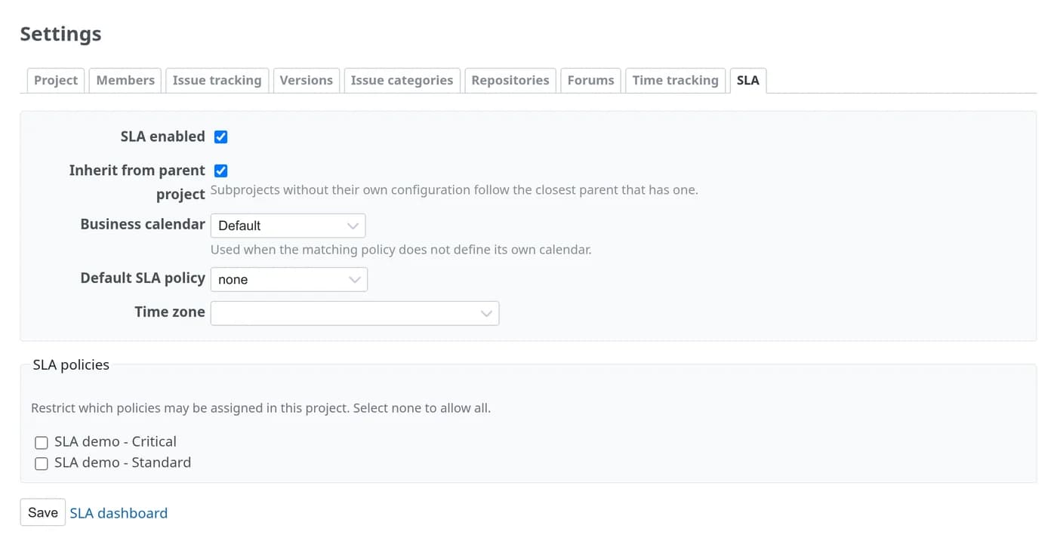The image size is (1057, 544).
Task: Click the SLA policies legend text
Action: click(x=71, y=364)
